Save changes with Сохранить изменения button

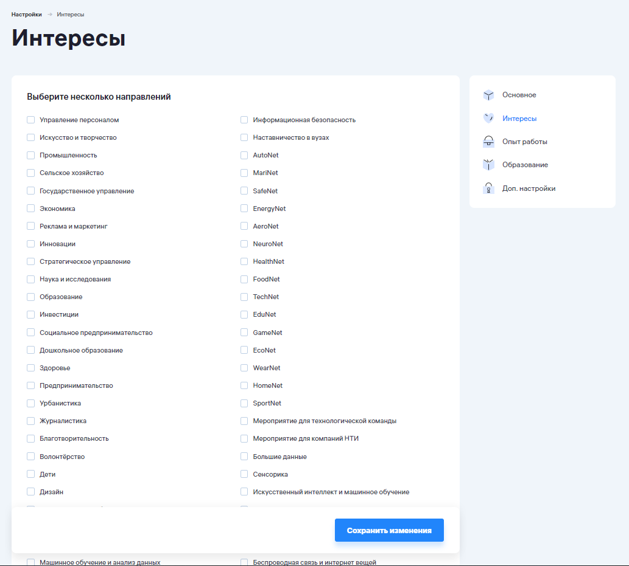click(x=389, y=530)
